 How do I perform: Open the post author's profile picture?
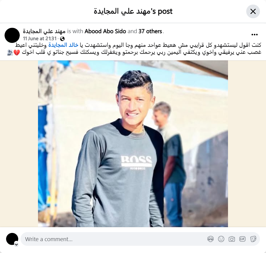click(x=12, y=35)
